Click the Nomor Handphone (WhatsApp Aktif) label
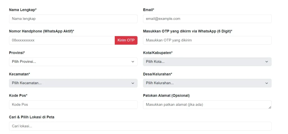This screenshot has height=134, width=288. click(41, 31)
